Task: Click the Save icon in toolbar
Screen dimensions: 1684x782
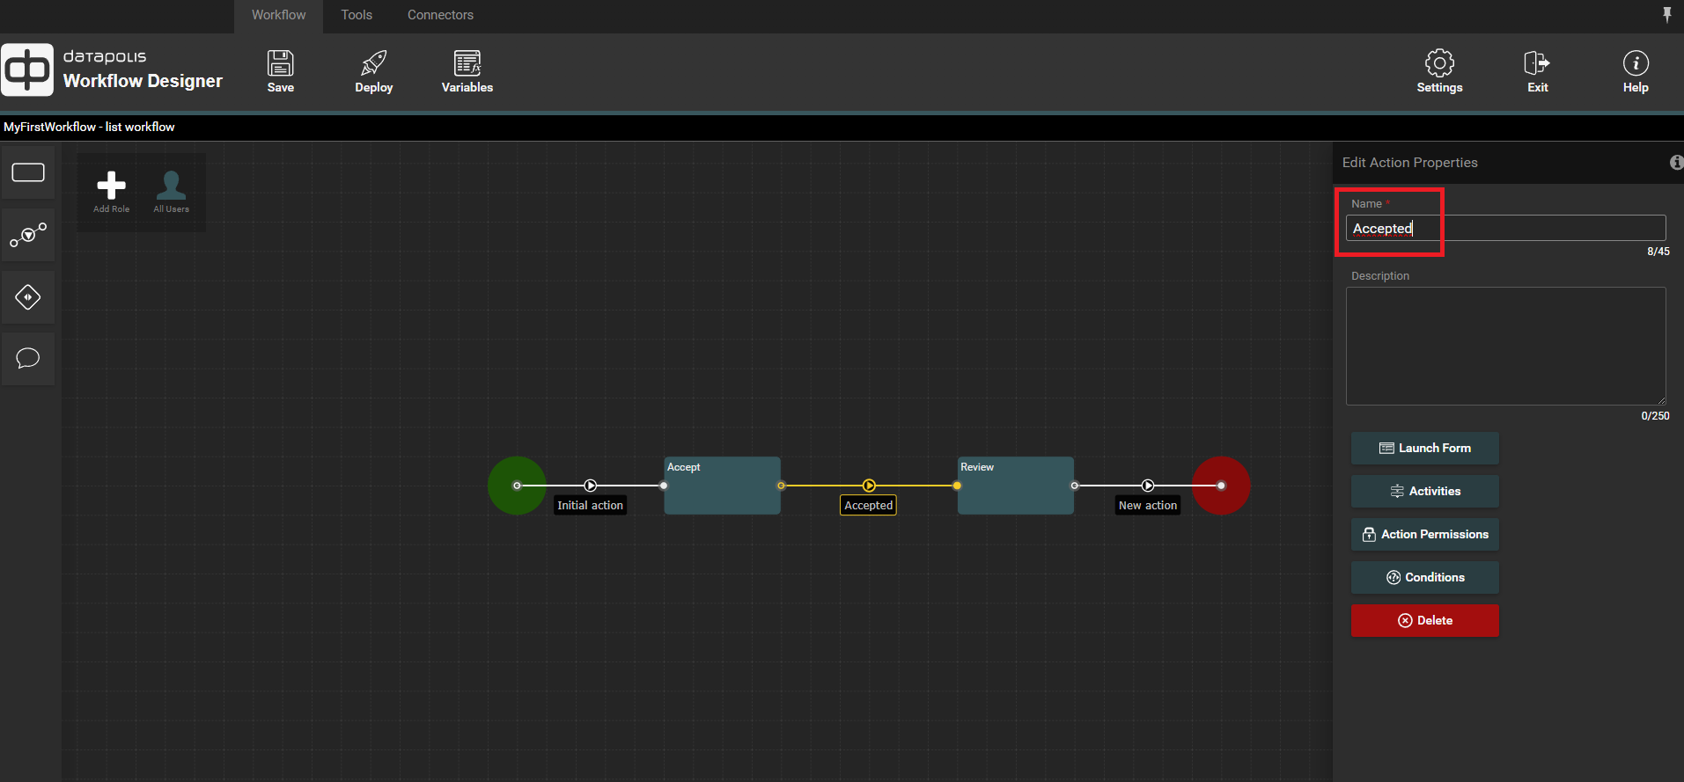Action: tap(280, 70)
